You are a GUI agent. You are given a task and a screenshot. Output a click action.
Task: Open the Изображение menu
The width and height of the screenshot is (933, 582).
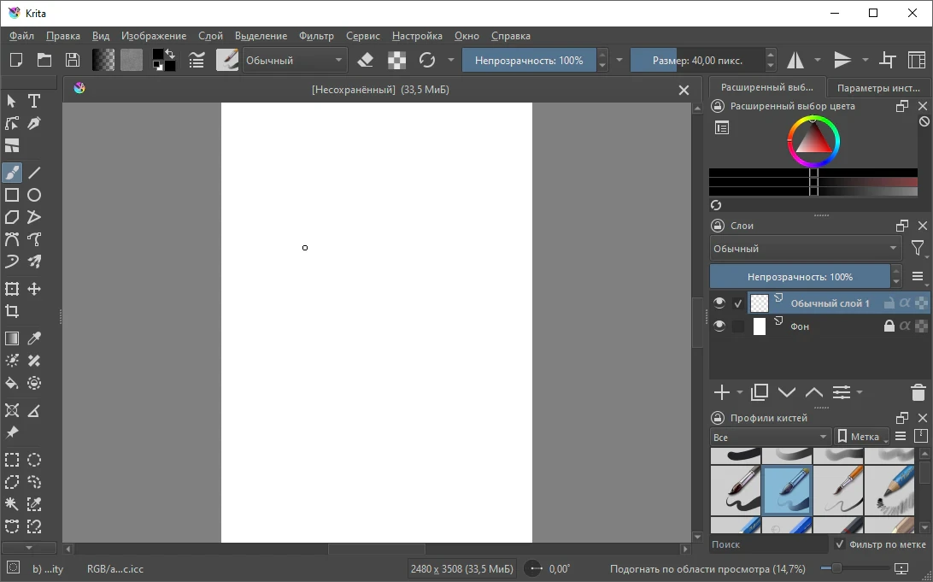[x=154, y=36]
